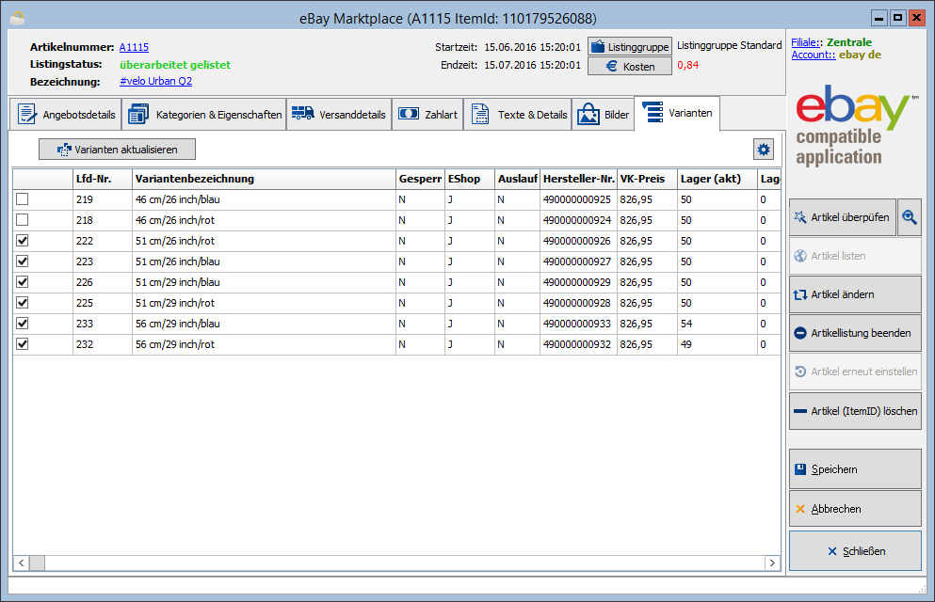Click cost value 0,84
Viewport: 935px width, 602px height.
click(x=687, y=65)
